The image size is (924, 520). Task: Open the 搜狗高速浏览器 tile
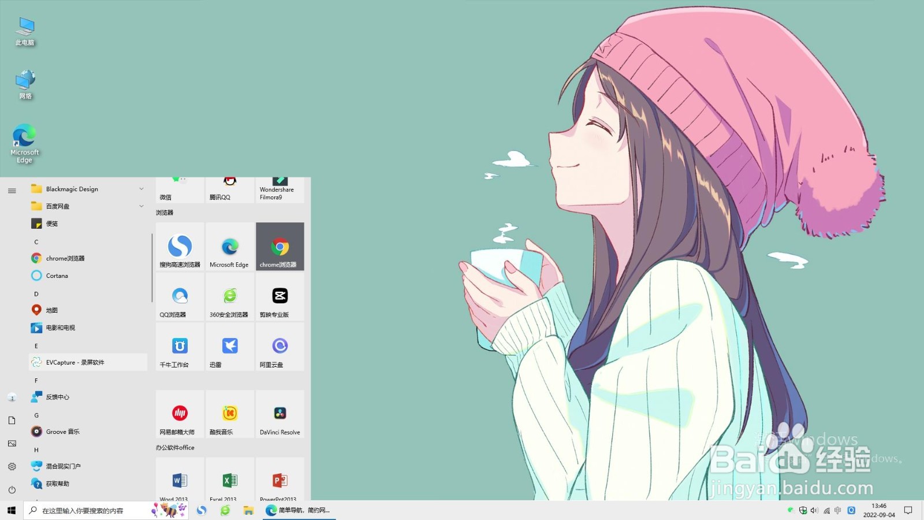coord(180,247)
